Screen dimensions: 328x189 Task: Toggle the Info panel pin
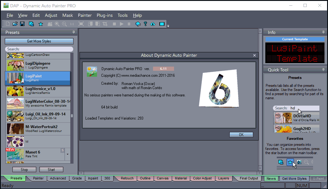tap(323, 32)
